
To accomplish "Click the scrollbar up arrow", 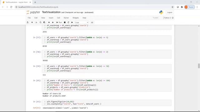I will coord(199,26).
